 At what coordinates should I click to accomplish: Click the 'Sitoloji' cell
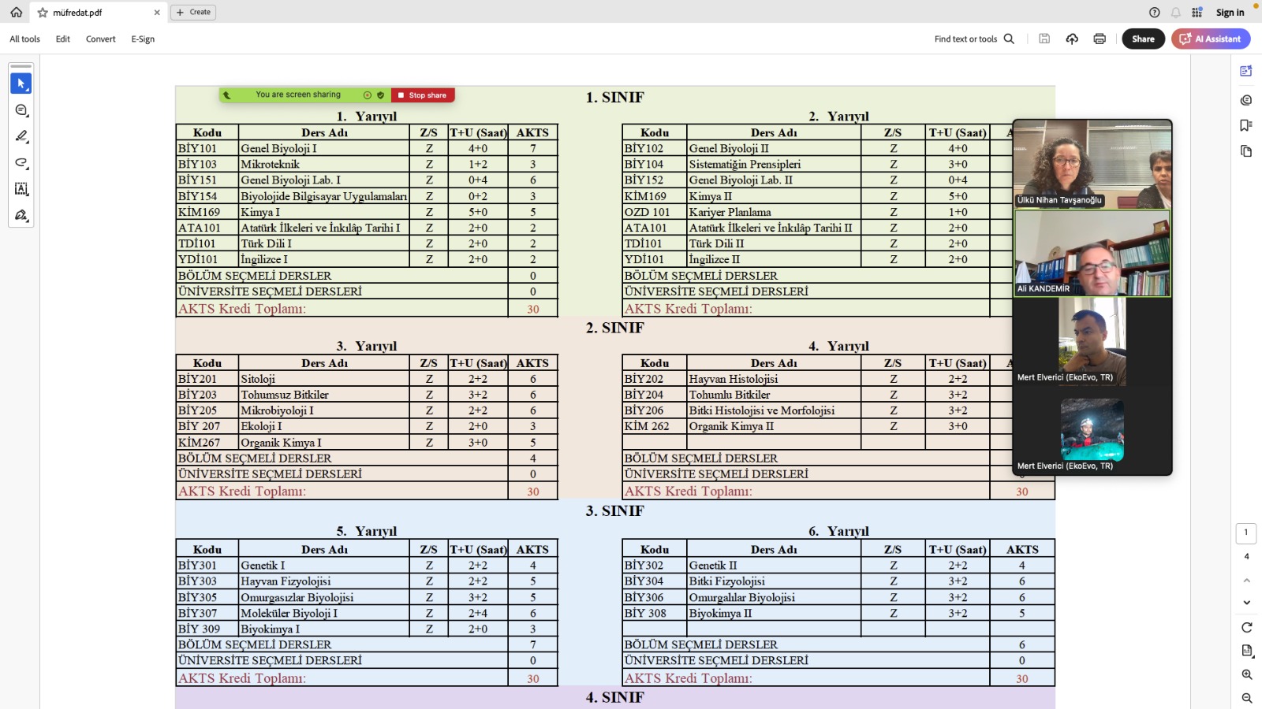pos(324,379)
